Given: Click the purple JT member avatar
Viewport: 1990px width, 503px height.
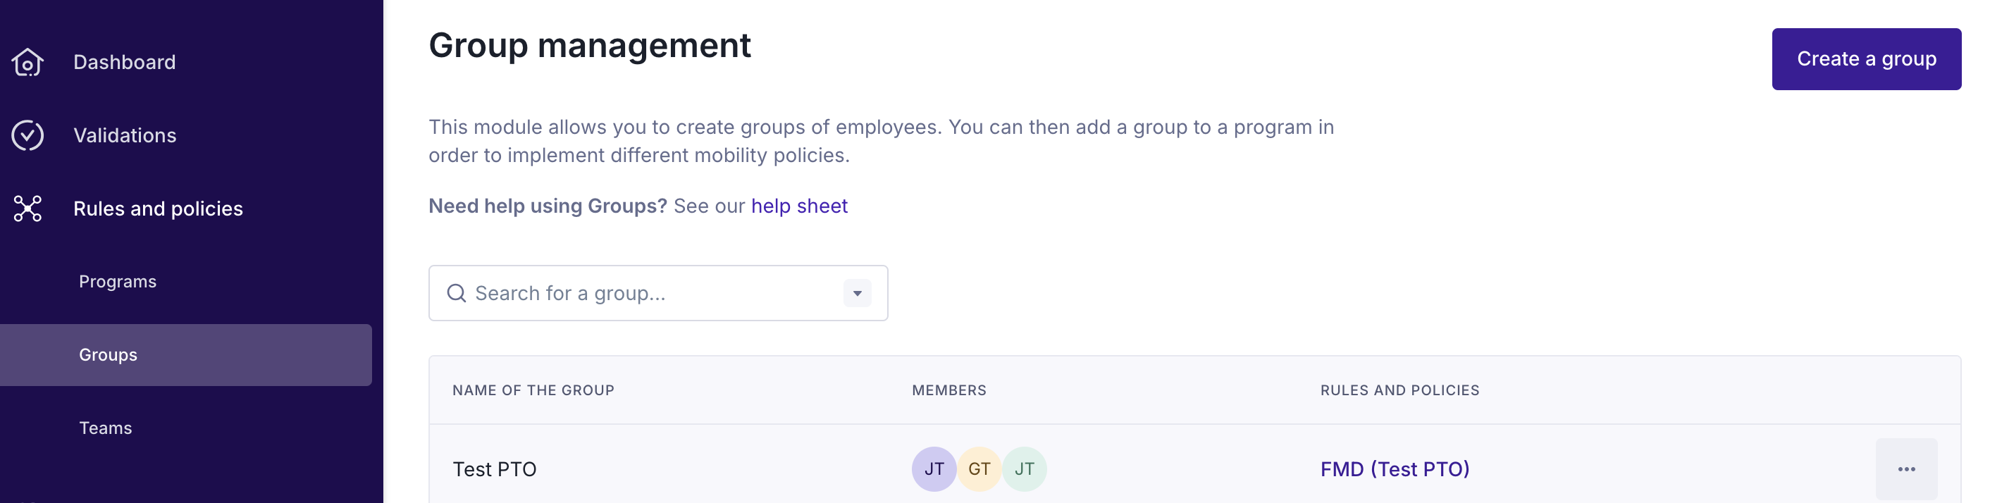Looking at the screenshot, I should pos(933,469).
